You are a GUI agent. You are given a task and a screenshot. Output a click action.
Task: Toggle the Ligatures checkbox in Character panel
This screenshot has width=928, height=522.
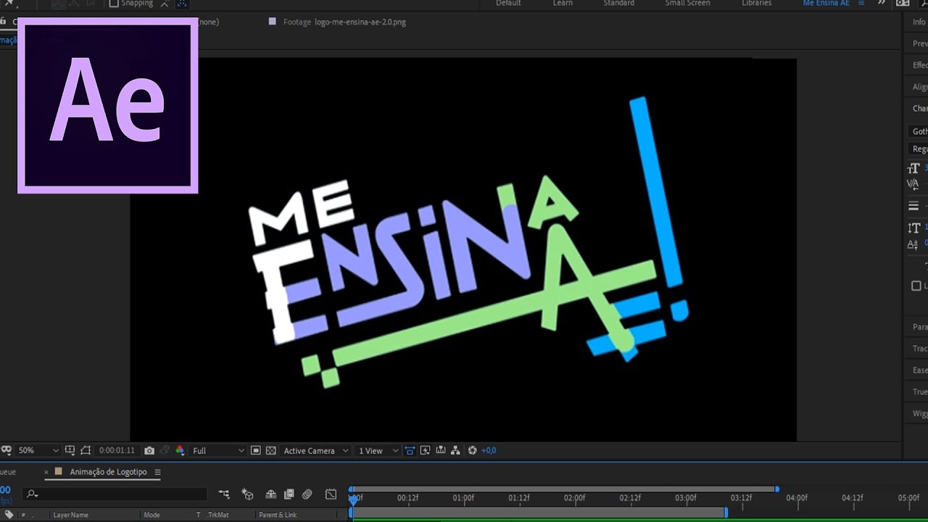click(x=916, y=286)
